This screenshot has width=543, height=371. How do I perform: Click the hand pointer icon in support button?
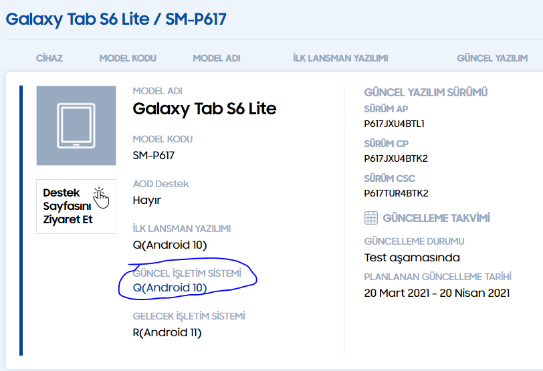click(101, 195)
